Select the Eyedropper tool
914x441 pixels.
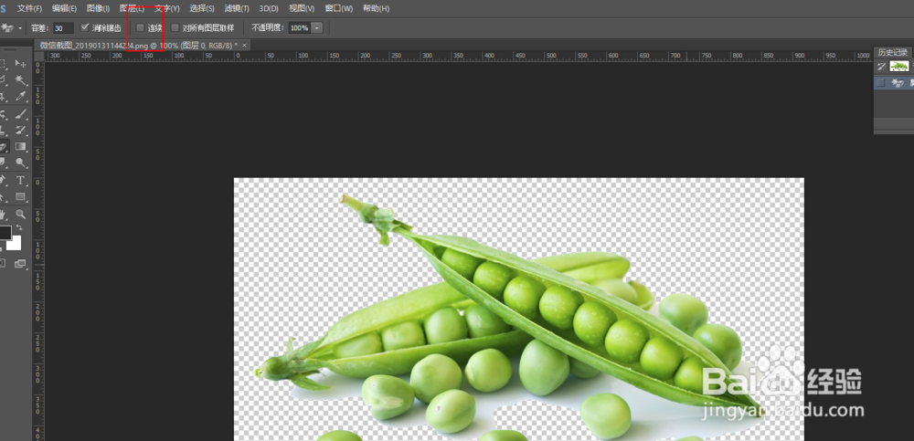[20, 96]
